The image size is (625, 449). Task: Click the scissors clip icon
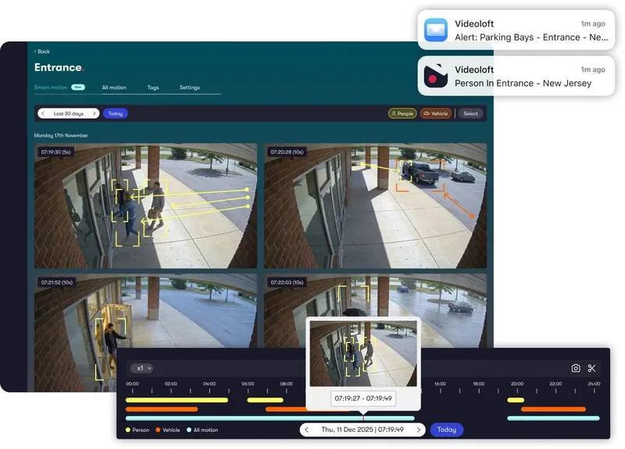coord(591,368)
